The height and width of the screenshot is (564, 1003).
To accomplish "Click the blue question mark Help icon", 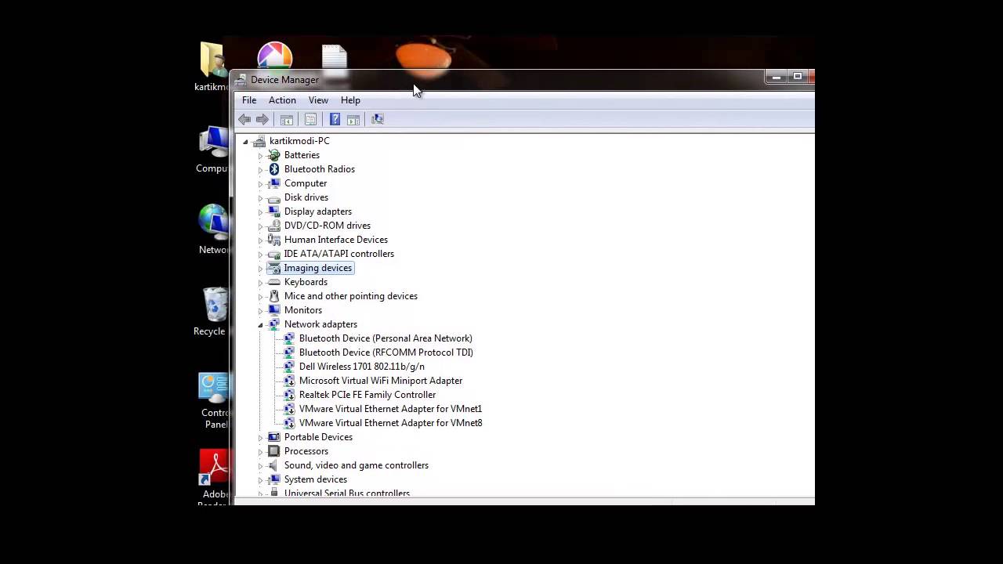I will pos(335,119).
